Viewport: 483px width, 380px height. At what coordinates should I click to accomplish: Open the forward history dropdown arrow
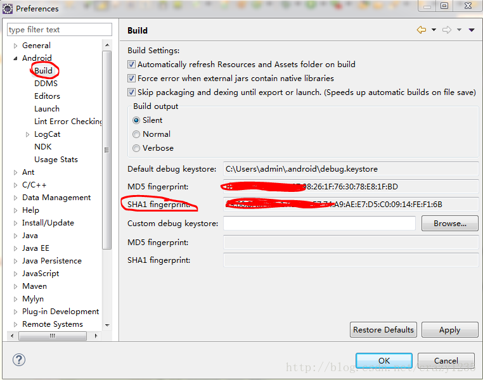point(459,30)
